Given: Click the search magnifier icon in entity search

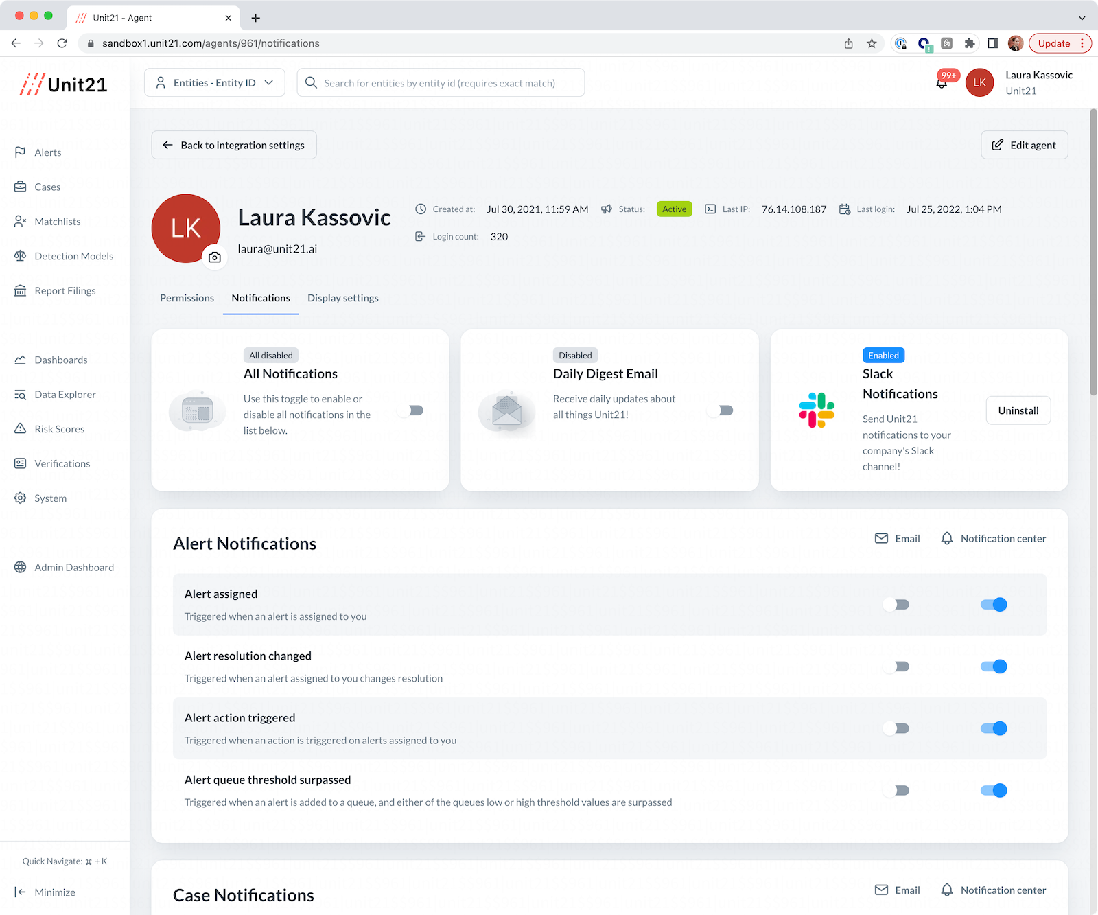Looking at the screenshot, I should click(311, 82).
